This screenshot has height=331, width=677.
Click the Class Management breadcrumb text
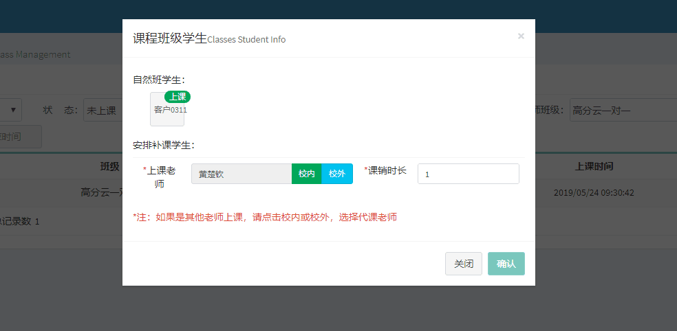point(34,54)
